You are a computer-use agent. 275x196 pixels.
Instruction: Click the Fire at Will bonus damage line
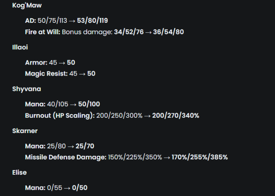tap(104, 32)
